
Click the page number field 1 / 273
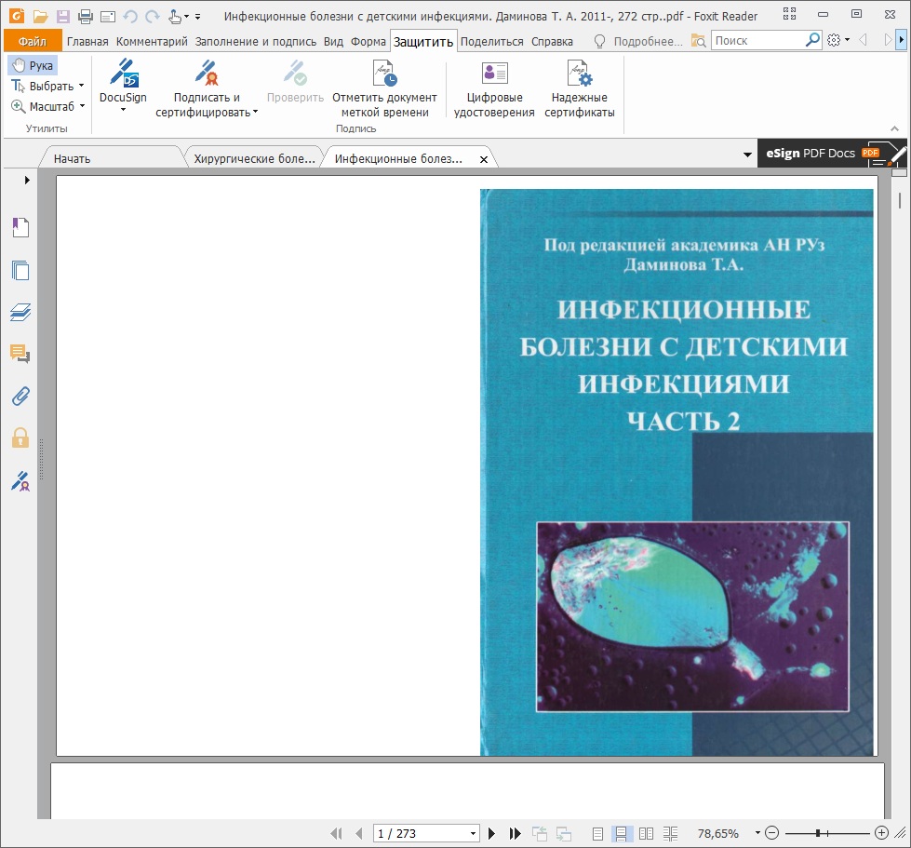(420, 833)
